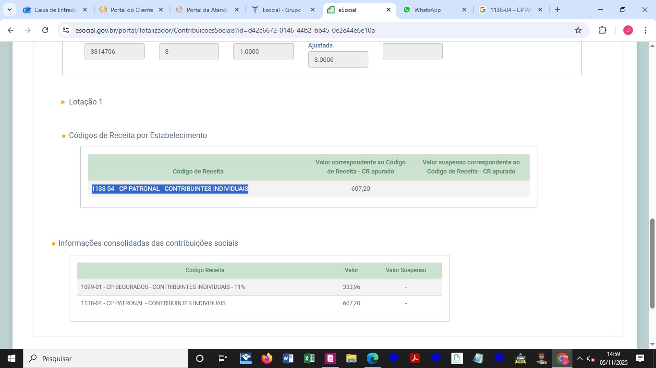Click the field containing 1.0000
This screenshot has height=368, width=656.
coord(263,51)
